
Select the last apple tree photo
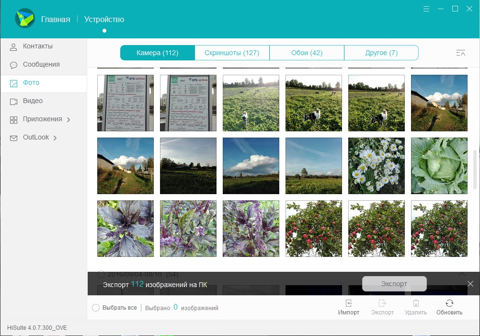(439, 229)
